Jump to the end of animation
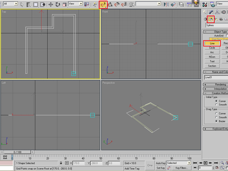The width and height of the screenshot is (228, 171). tap(216, 163)
